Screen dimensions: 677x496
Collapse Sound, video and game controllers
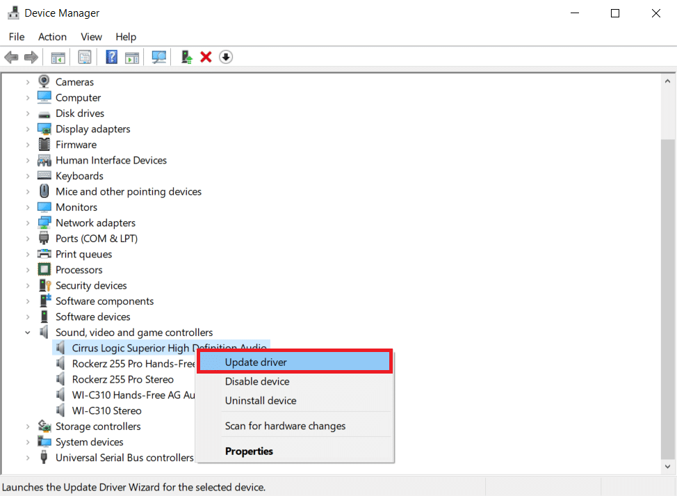(x=28, y=333)
